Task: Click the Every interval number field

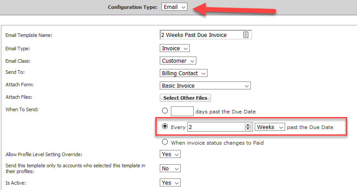Action: click(x=220, y=127)
